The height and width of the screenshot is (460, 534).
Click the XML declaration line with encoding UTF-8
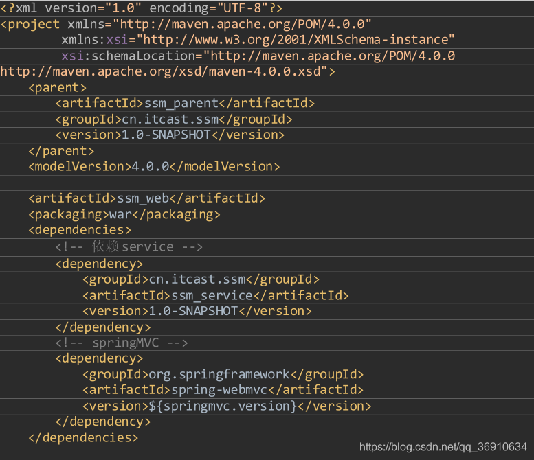click(x=142, y=8)
